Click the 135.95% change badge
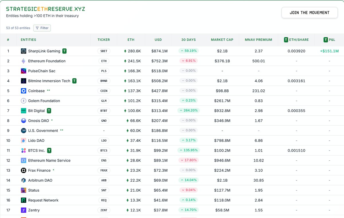This screenshot has width=344, height=218. coord(189,150)
